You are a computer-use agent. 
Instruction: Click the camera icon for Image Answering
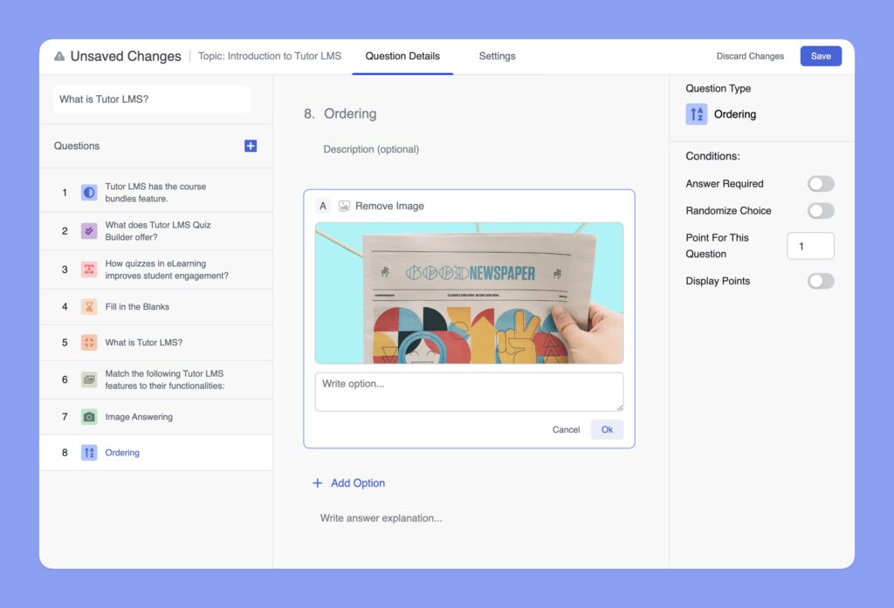[x=89, y=417]
